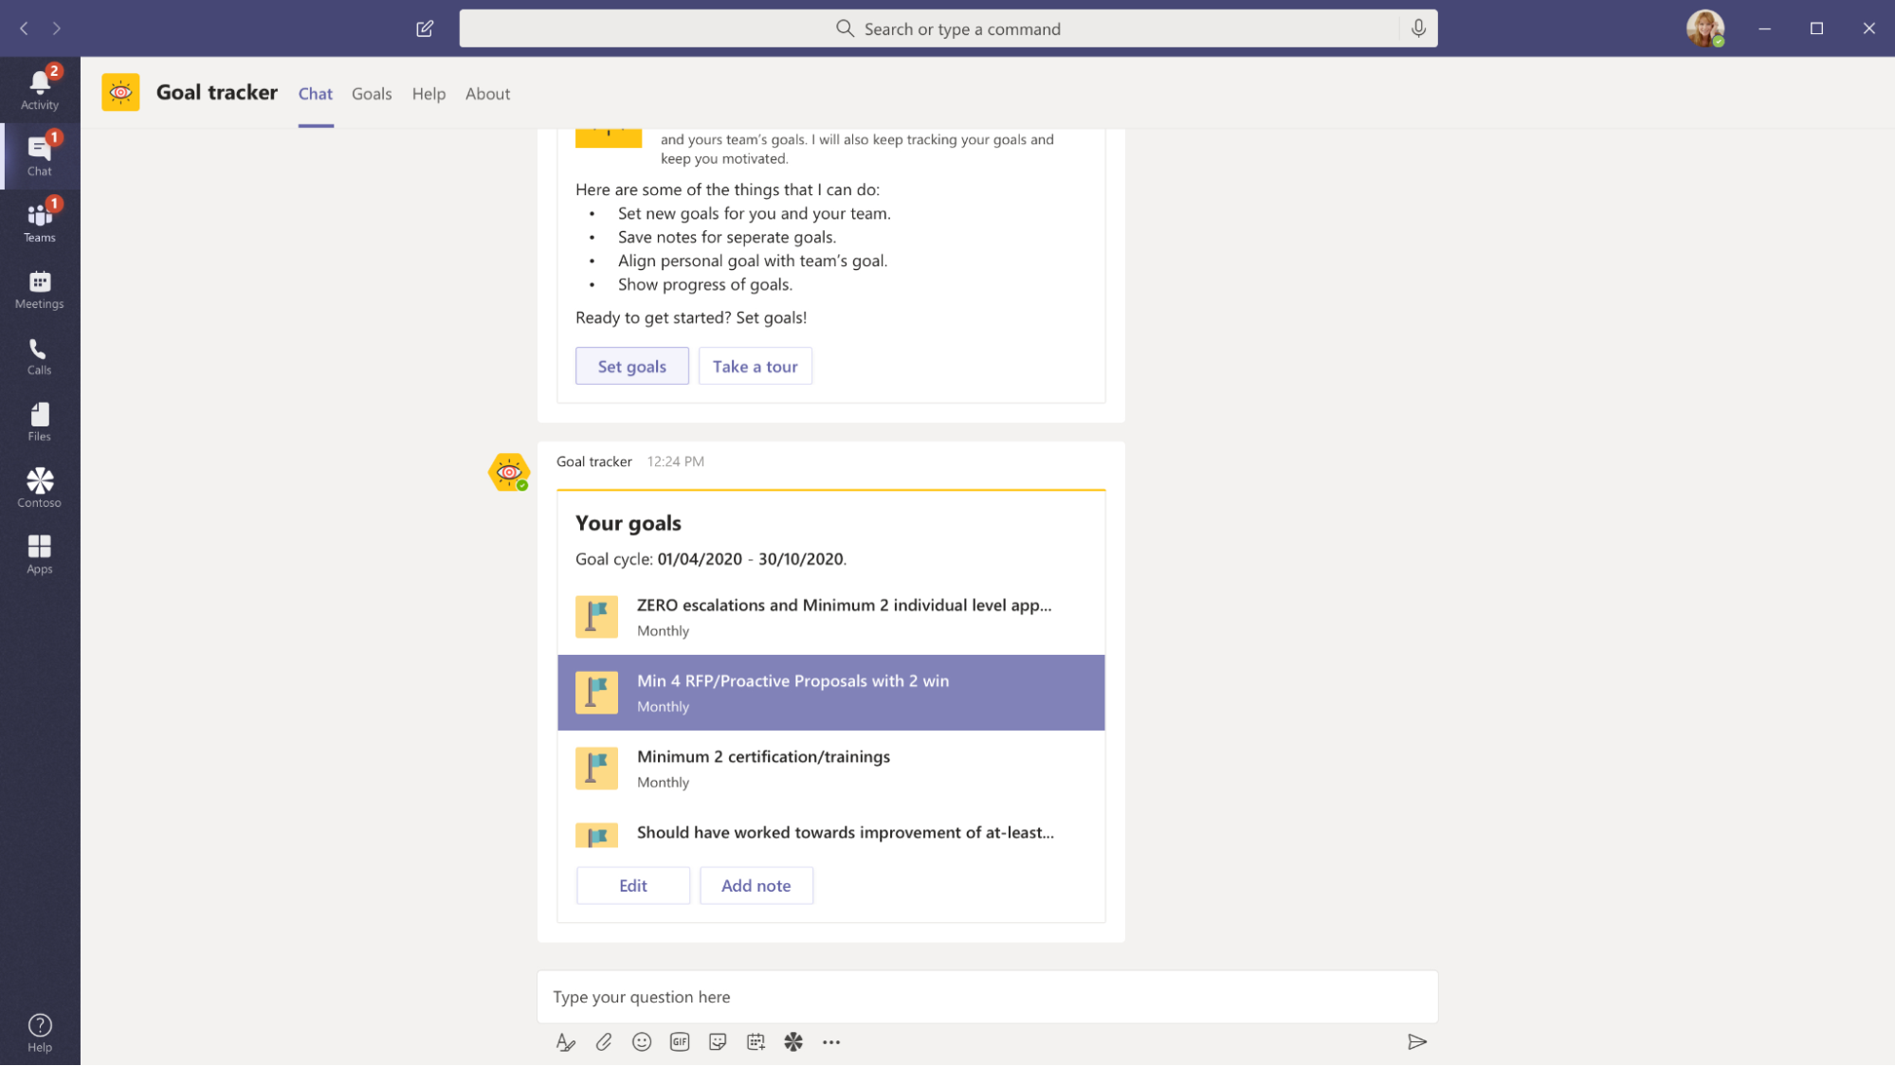1895x1066 pixels.
Task: Open the Activity feed icon
Action: [39, 89]
